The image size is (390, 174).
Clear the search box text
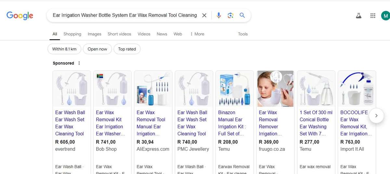pos(204,15)
